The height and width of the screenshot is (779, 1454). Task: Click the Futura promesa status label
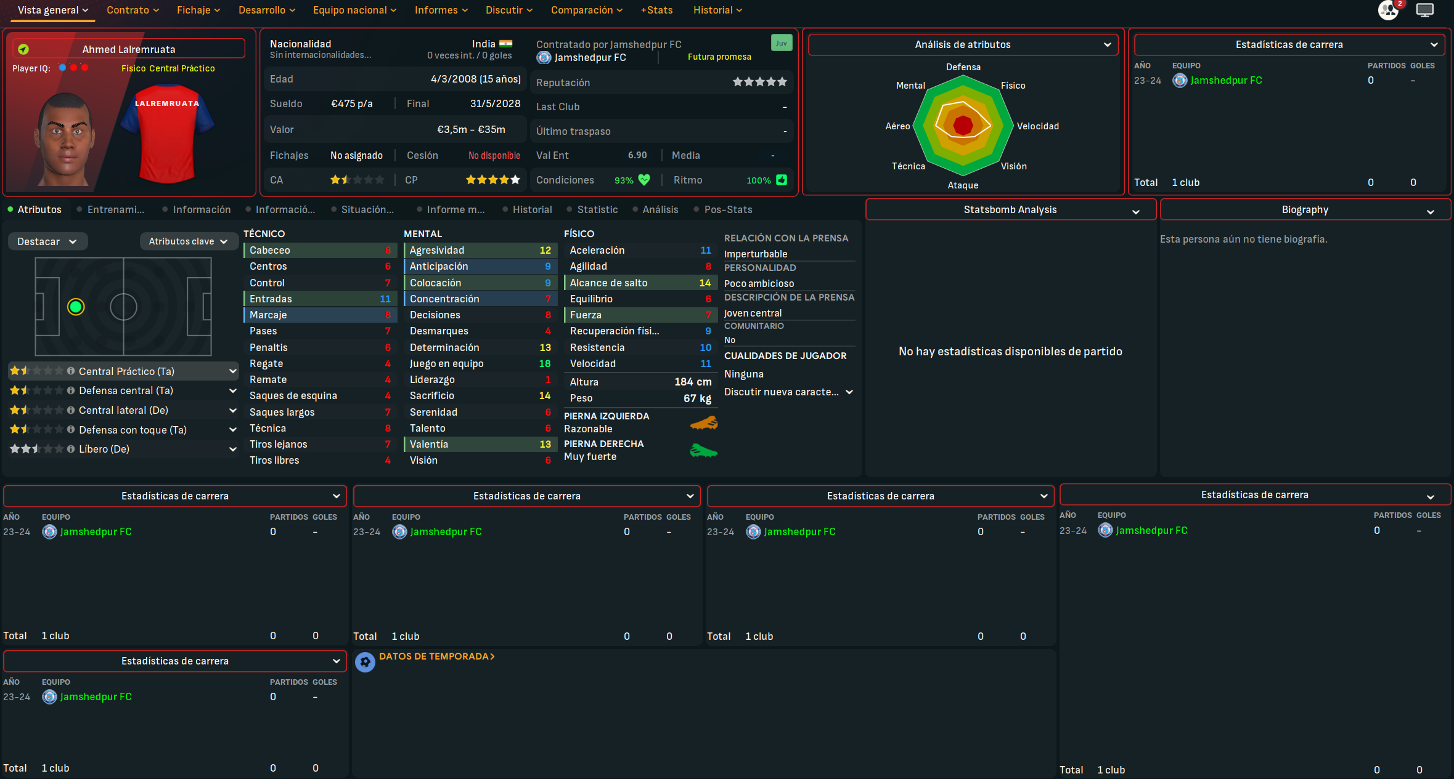click(719, 57)
